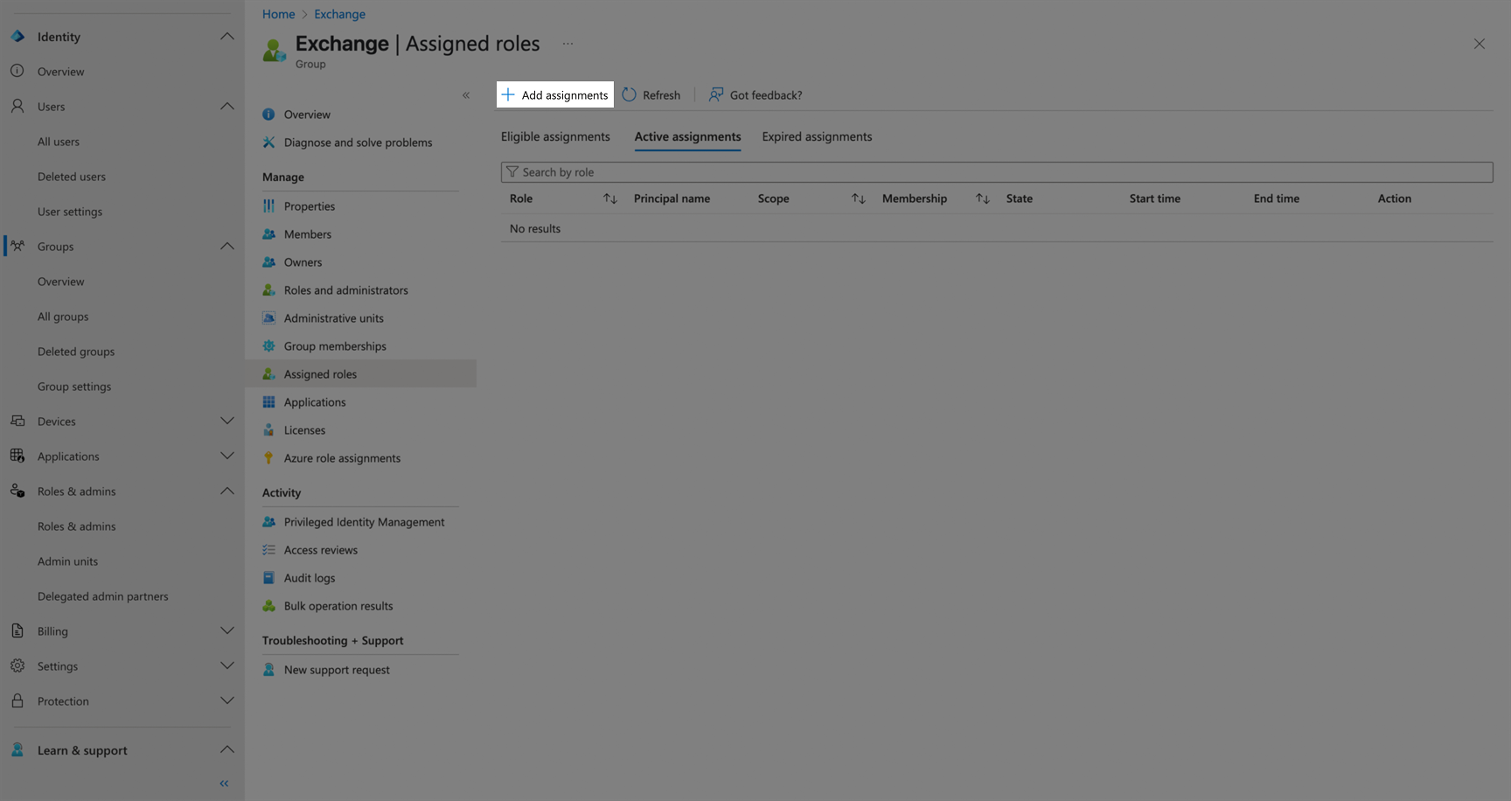The image size is (1511, 801).
Task: Open Group settings in sidebar
Action: click(x=74, y=387)
